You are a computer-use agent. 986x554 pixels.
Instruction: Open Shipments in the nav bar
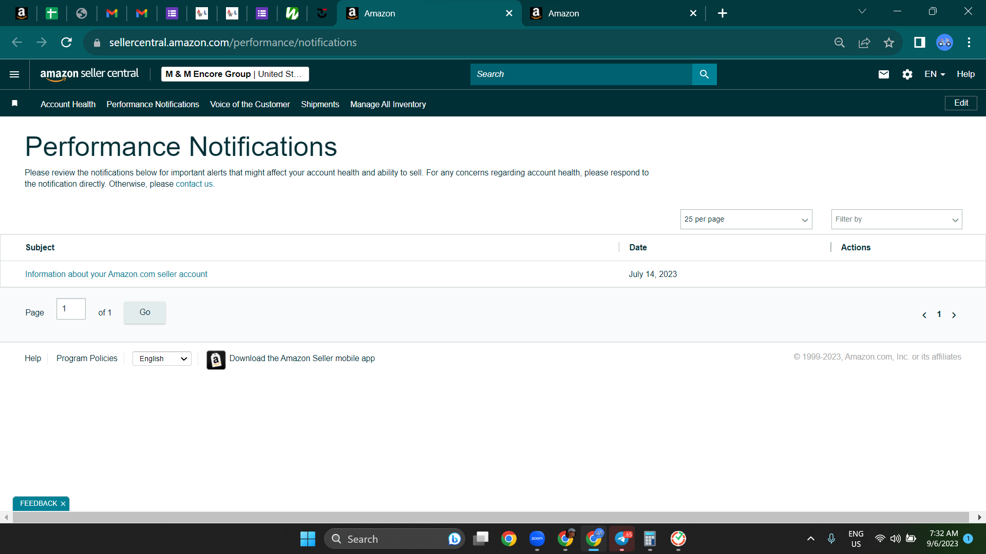point(320,104)
